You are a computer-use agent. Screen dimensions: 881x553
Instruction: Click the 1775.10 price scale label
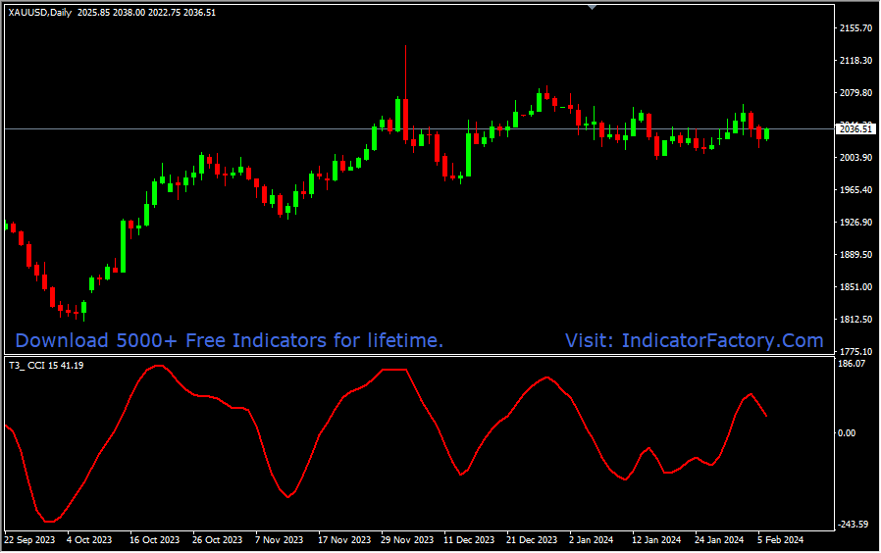click(855, 351)
